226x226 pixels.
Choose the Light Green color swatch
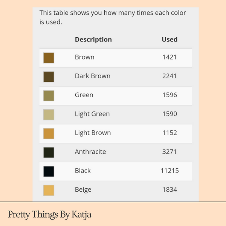[x=49, y=115]
